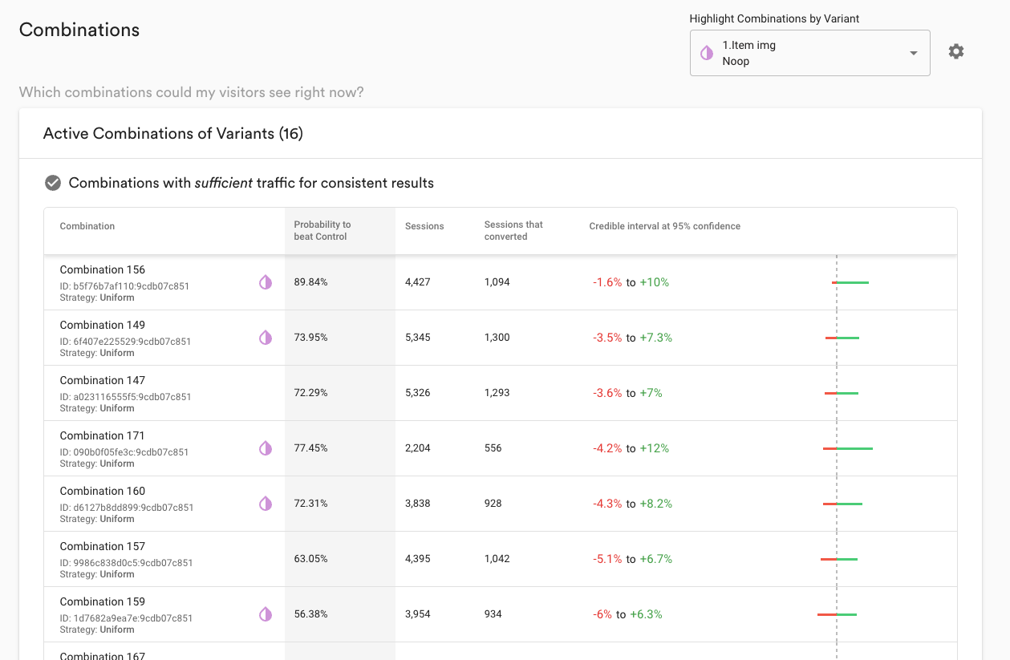1010x660 pixels.
Task: Click variant highlight icon for Combination 160
Action: click(x=266, y=504)
